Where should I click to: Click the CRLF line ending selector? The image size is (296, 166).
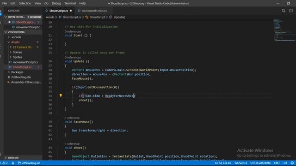coord(277,163)
